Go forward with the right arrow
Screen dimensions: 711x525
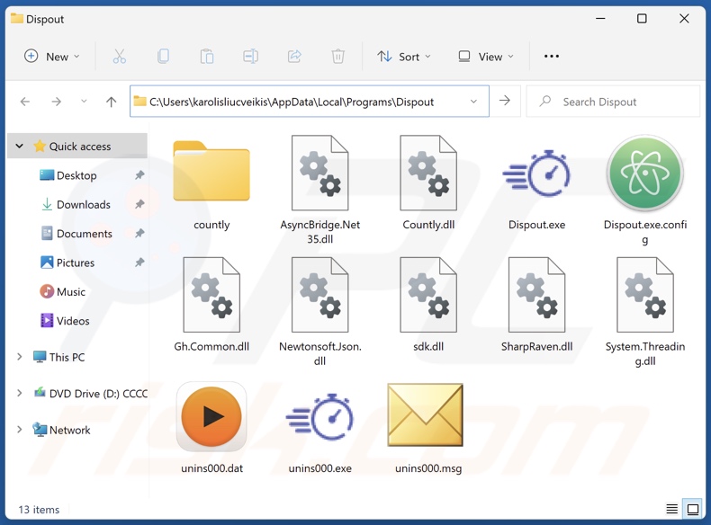56,102
